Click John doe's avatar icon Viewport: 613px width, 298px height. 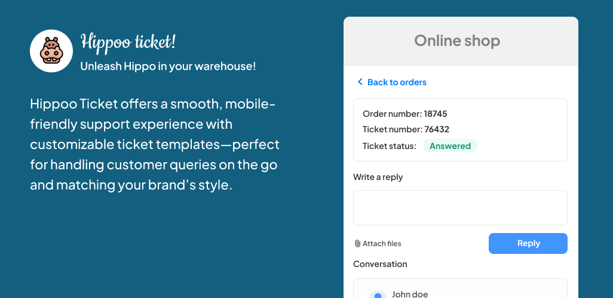pyautogui.click(x=378, y=295)
